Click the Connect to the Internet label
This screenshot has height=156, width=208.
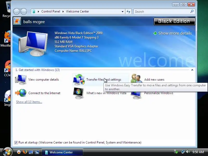click(x=44, y=93)
